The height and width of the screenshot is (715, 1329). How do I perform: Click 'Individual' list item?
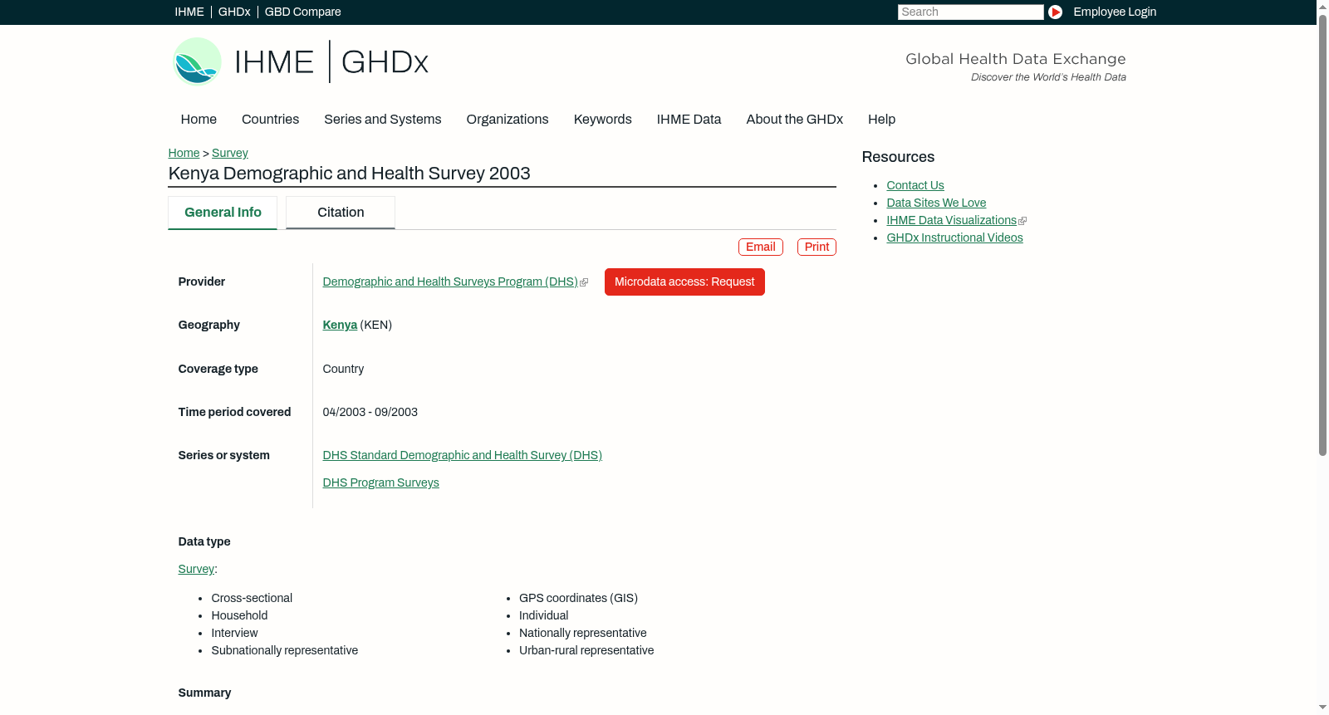tap(544, 616)
